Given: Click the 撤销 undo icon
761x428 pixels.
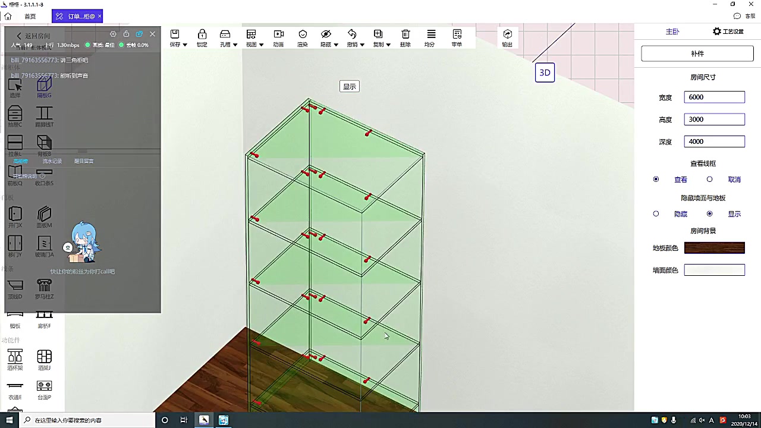Looking at the screenshot, I should coord(352,34).
